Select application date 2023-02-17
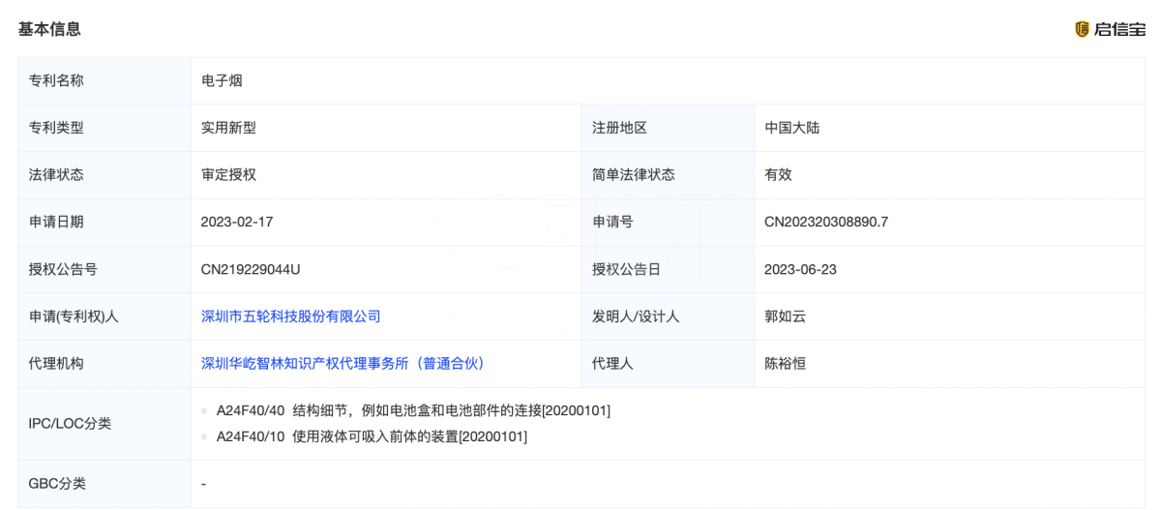The width and height of the screenshot is (1161, 510). pyautogui.click(x=237, y=223)
